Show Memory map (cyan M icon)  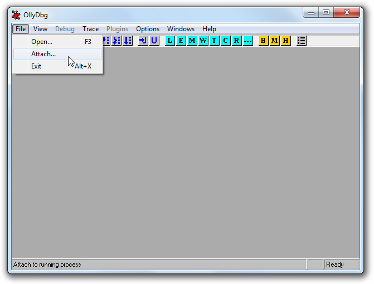point(192,41)
